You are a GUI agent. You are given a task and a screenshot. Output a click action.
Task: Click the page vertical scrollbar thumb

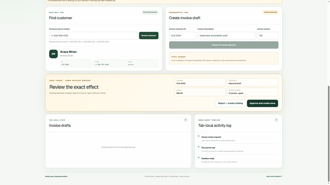click(329, 134)
